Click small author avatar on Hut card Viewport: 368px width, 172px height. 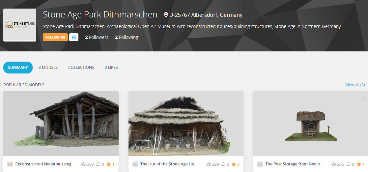pos(135,164)
